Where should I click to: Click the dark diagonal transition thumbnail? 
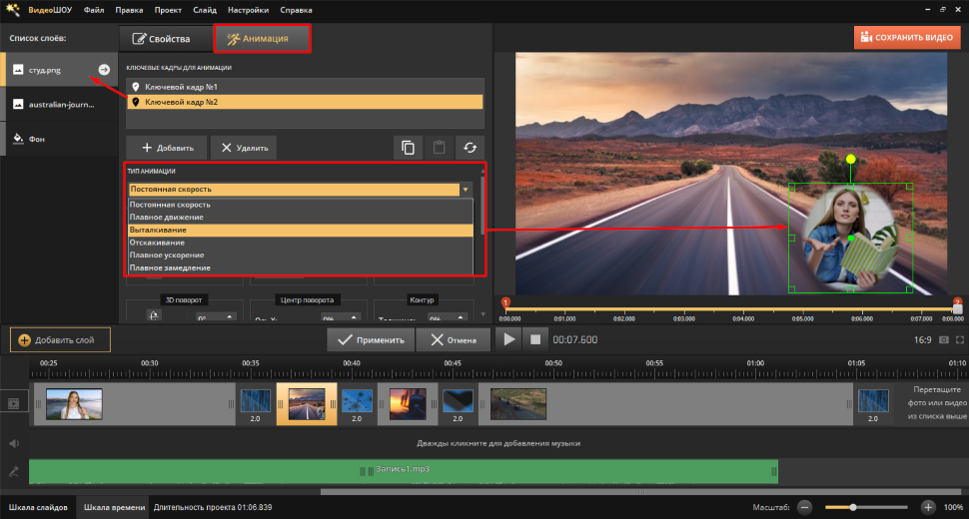(x=458, y=402)
